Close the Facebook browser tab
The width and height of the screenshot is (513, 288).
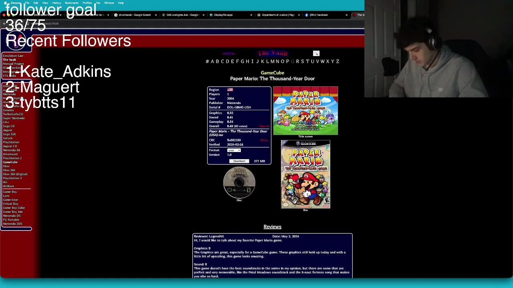click(347, 15)
